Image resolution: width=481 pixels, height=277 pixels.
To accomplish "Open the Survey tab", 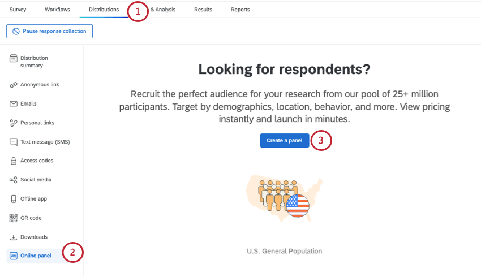I will [x=18, y=10].
